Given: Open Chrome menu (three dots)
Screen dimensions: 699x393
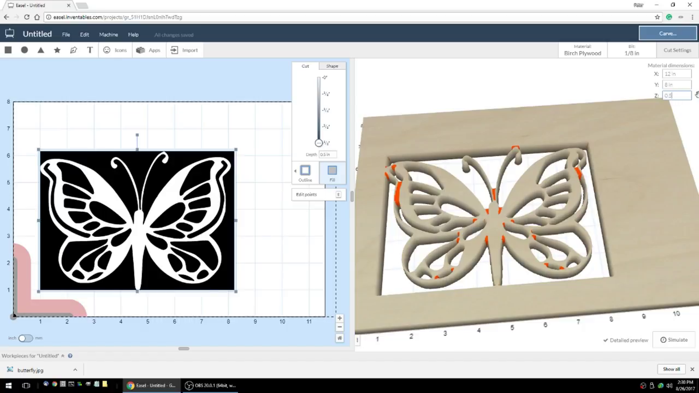Looking at the screenshot, I should pos(692,17).
